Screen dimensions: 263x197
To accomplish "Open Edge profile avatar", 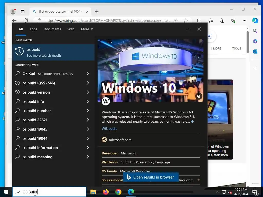I will [x=13, y=12].
